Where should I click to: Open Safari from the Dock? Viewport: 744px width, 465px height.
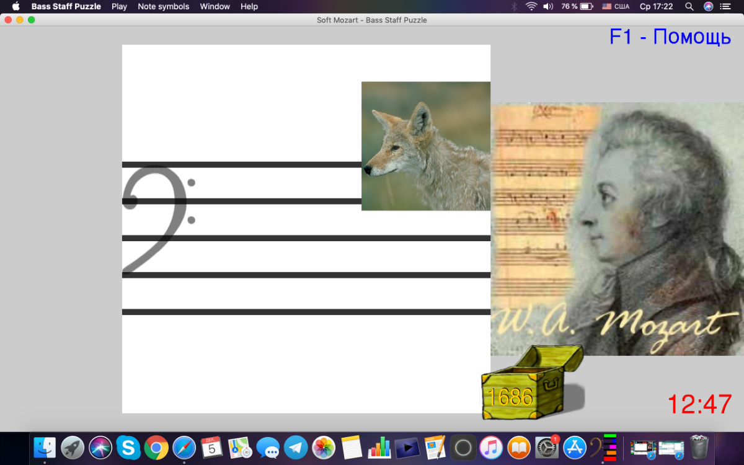coord(184,447)
